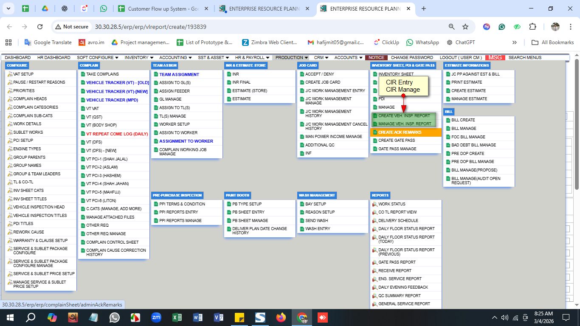Screen dimensions: 580x326
Task: Log out via LOGOUT ( USER CM )
Action: (461, 57)
